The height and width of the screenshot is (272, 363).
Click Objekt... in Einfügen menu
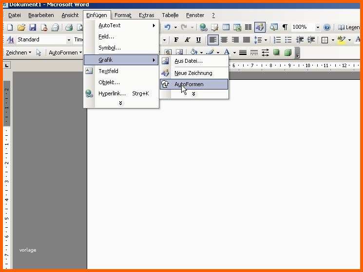pos(121,82)
